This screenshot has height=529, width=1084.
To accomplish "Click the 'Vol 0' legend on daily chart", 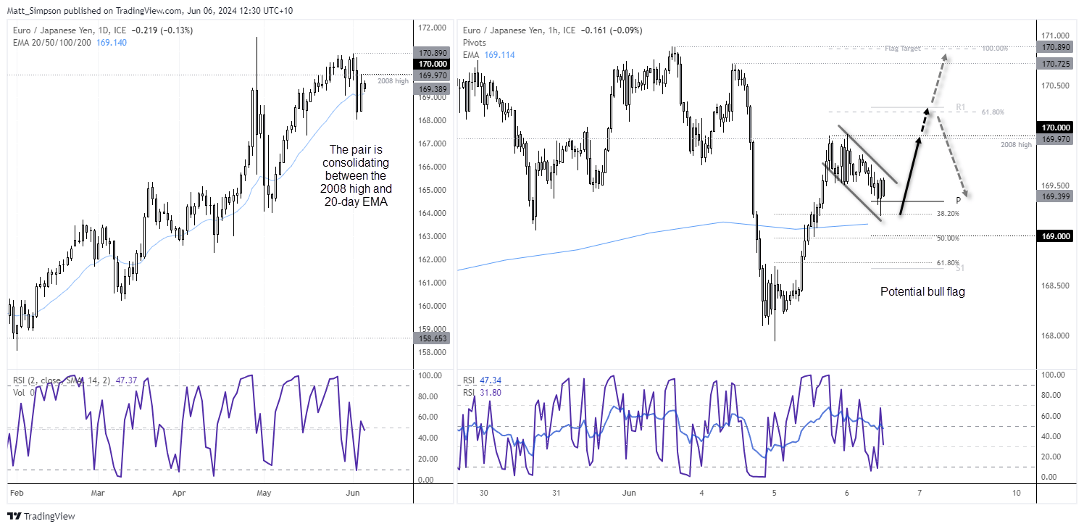I will click(x=22, y=391).
